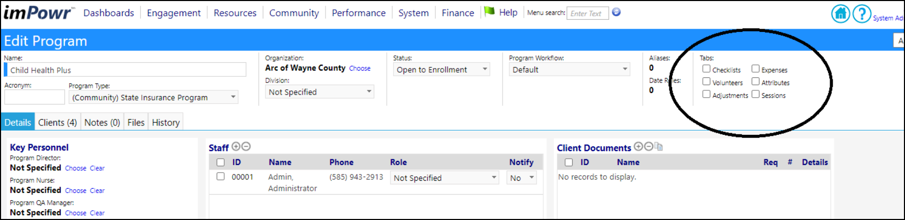Toggle the Attributes tab checkbox

click(756, 82)
